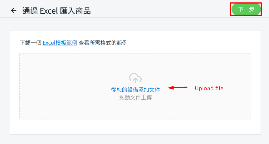Viewport: 269px width, 144px height.
Task: Click the red arrow annotation graphic
Action: pyautogui.click(x=177, y=88)
